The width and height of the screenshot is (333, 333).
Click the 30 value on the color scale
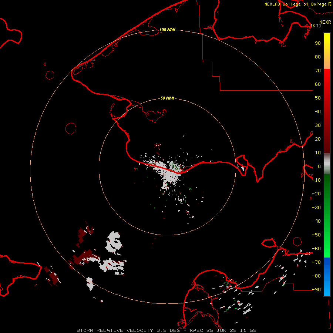tap(318, 125)
